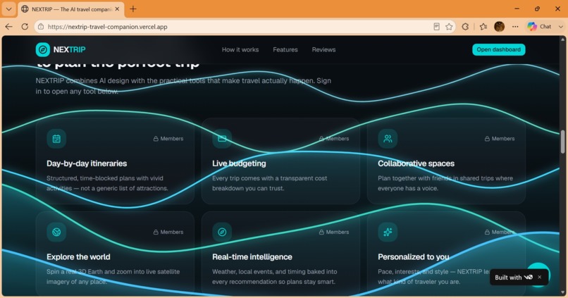Image resolution: width=568 pixels, height=298 pixels.
Task: Open the Live budgeting card title
Action: click(x=239, y=163)
